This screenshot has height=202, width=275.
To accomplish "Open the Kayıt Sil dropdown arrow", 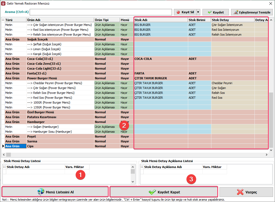I will (x=198, y=12).
